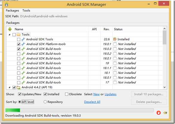Close the Android SDK Manager window

pyautogui.click(x=164, y=4)
